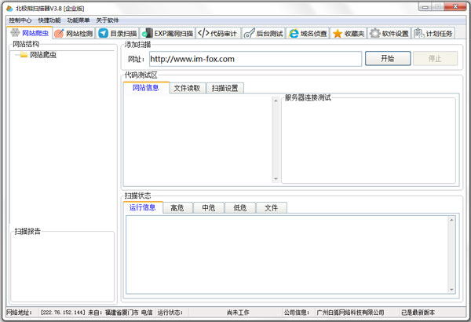Viewport: 471px width, 322px height.
Task: Open the 关于软件 menu
Action: tap(108, 20)
